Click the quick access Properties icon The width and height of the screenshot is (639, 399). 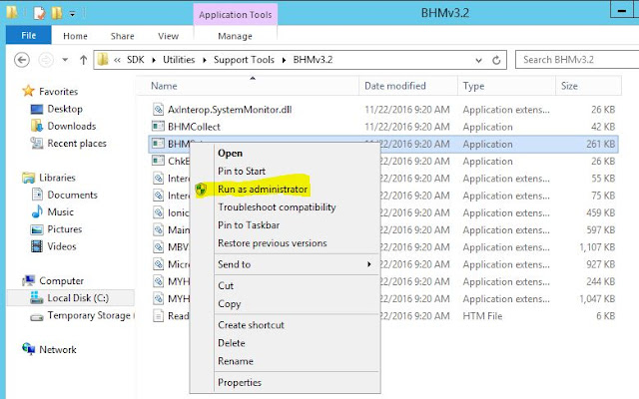click(x=39, y=13)
